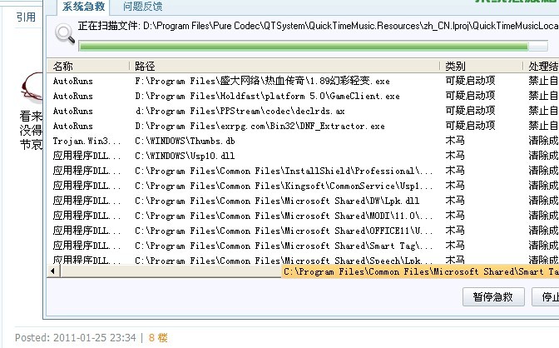This screenshot has height=348, width=559.
Task: Click the Posted: 2011-01-25 23:34 timestamp
Action: coord(76,337)
